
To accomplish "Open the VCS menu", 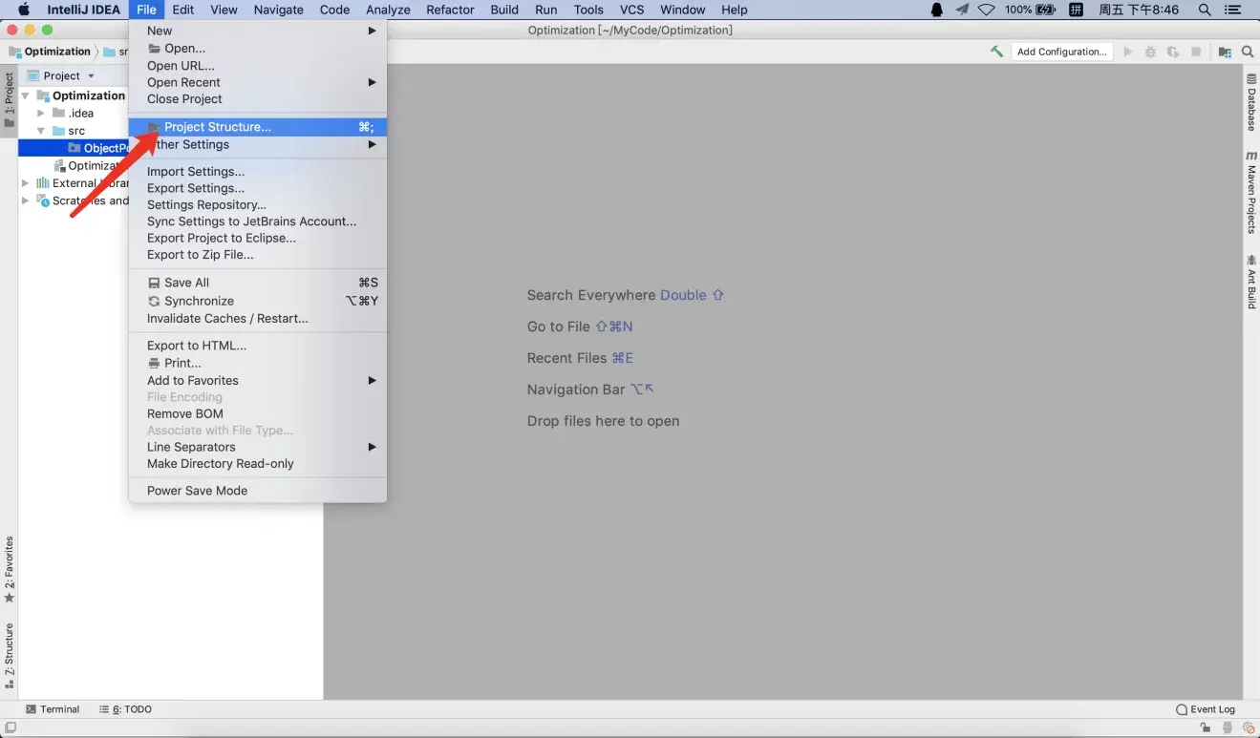I will tap(631, 10).
